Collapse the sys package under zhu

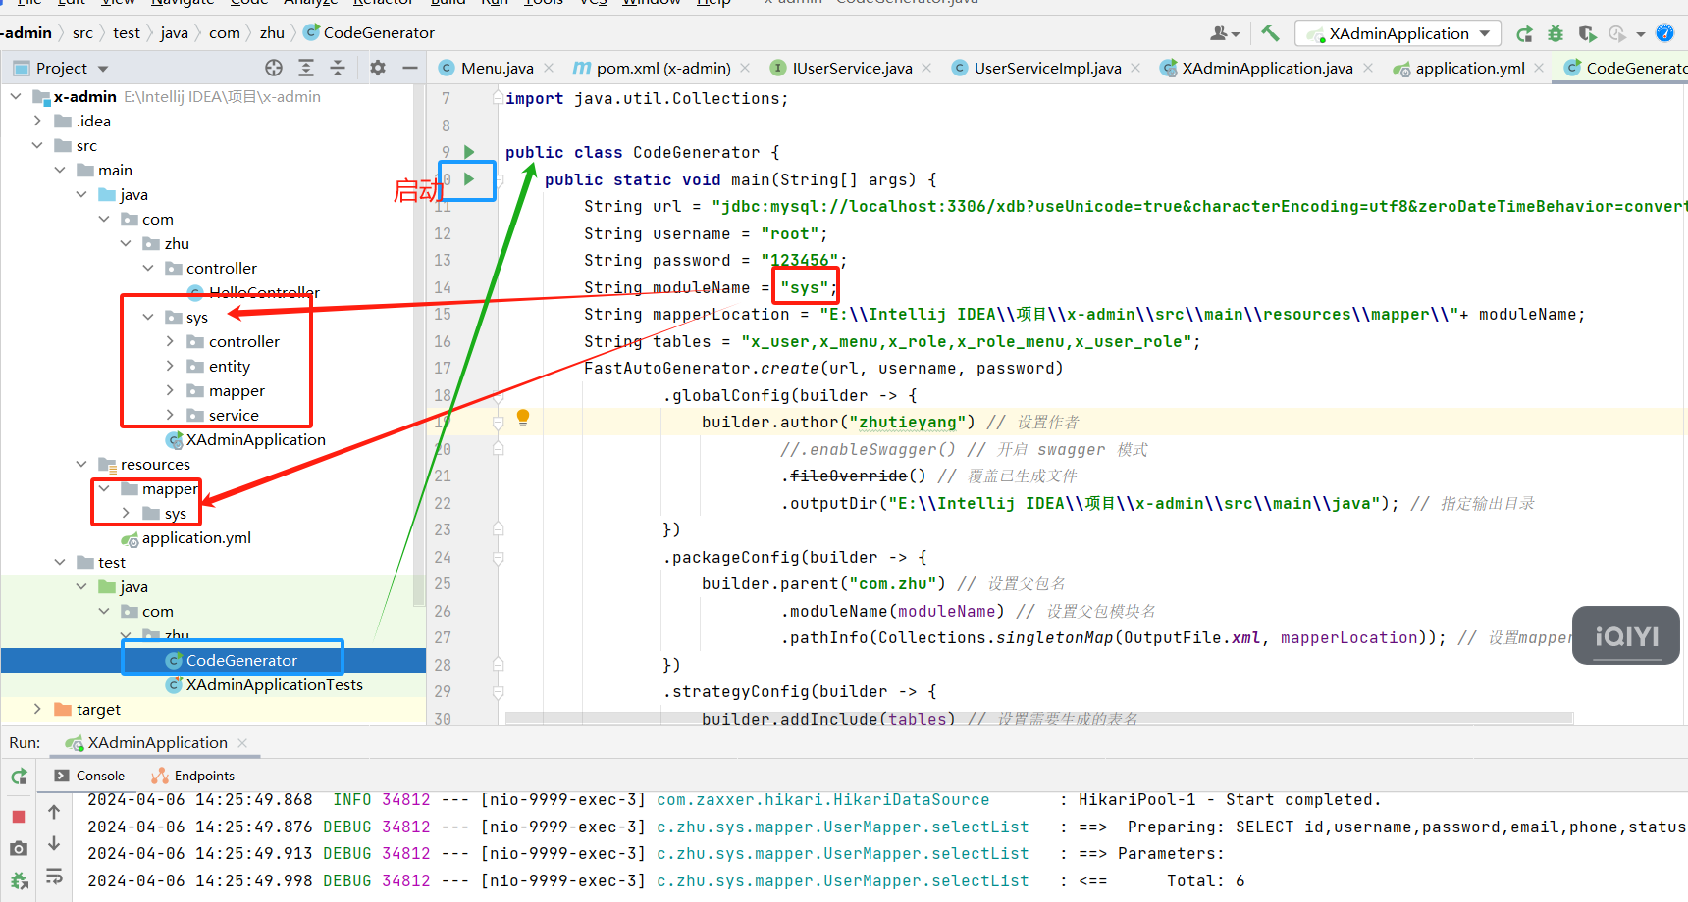click(148, 317)
